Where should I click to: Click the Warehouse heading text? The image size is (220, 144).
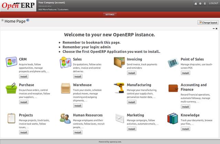pos(82,85)
